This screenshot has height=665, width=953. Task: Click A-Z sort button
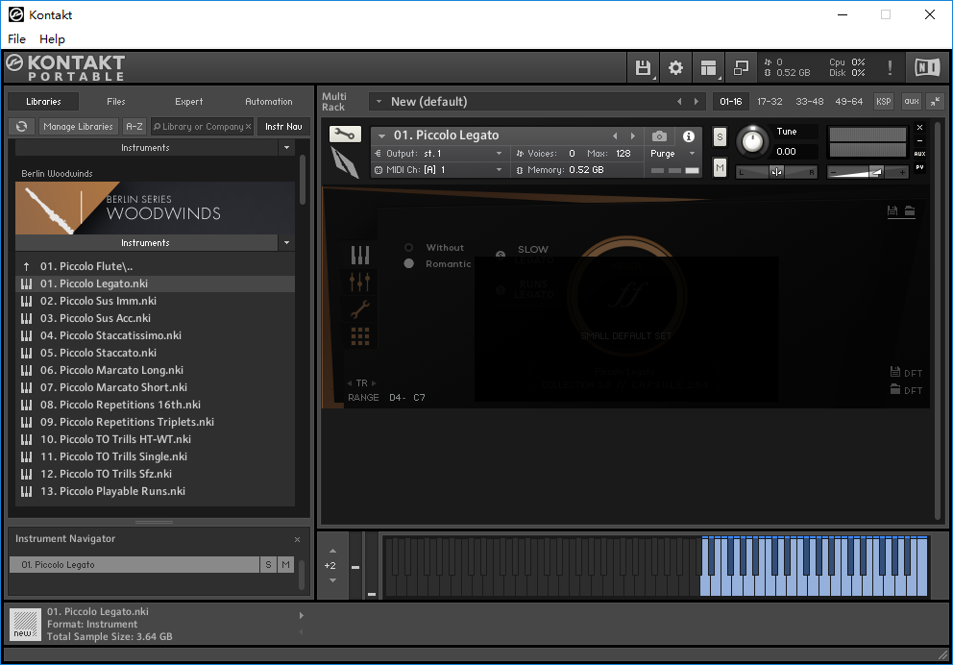click(134, 127)
